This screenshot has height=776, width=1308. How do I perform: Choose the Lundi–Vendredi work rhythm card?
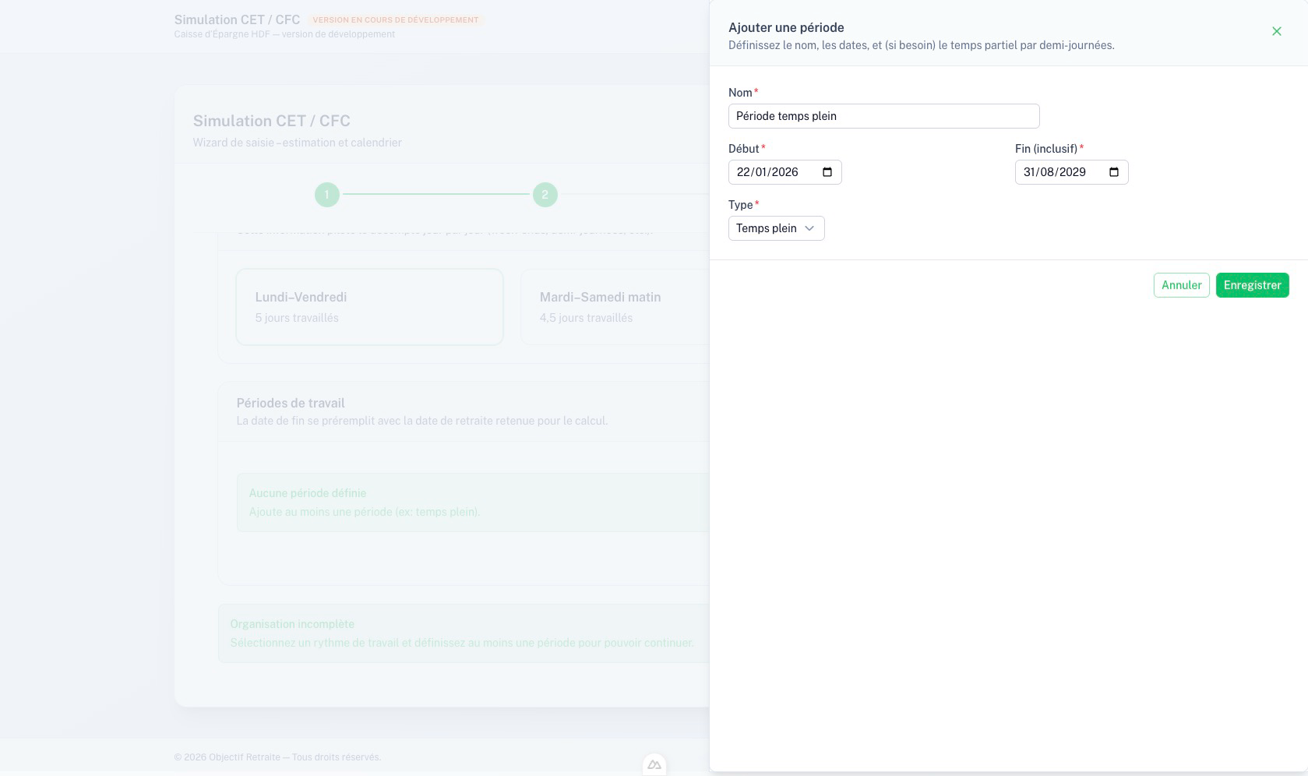pyautogui.click(x=369, y=307)
